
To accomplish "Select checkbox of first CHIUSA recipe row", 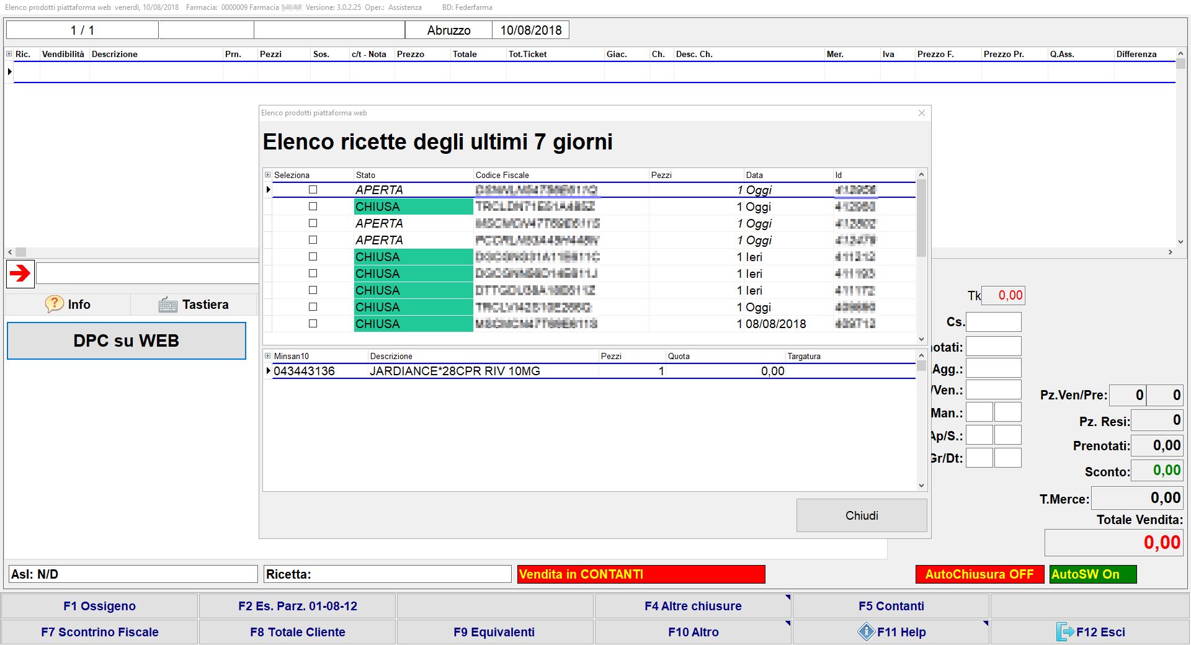I will 313,207.
